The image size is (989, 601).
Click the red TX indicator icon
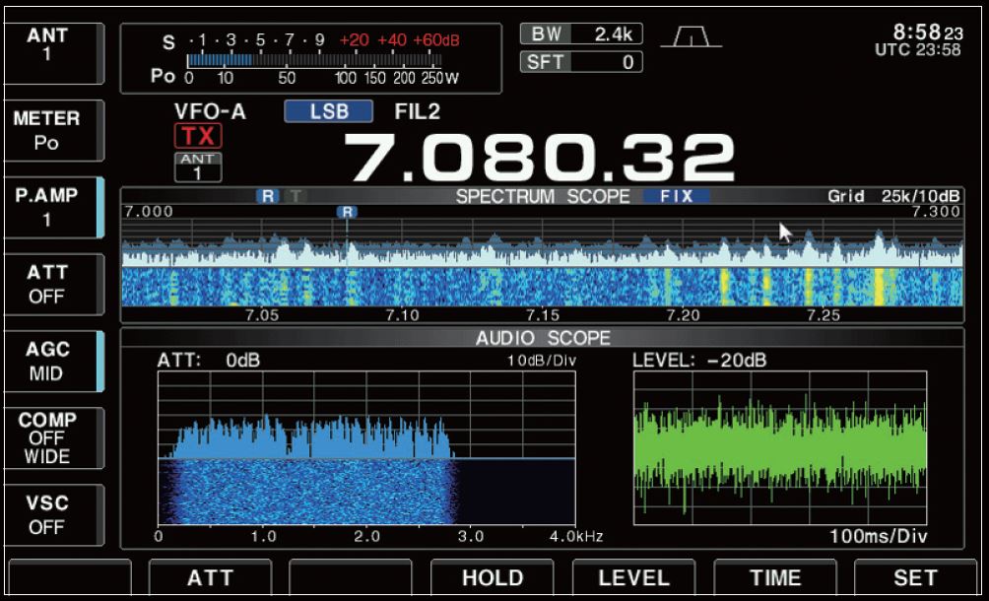[198, 136]
